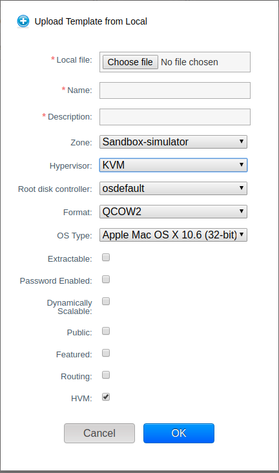This screenshot has height=473, width=279.
Task: Click the 'Local file:' label
Action: tap(74, 60)
